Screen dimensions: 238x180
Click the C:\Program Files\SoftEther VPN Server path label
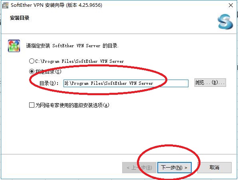coord(79,61)
